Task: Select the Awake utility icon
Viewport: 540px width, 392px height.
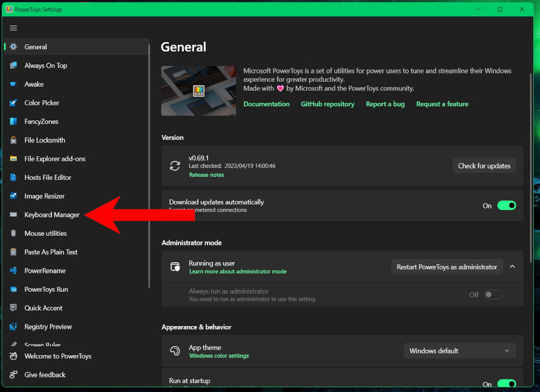Action: [13, 84]
